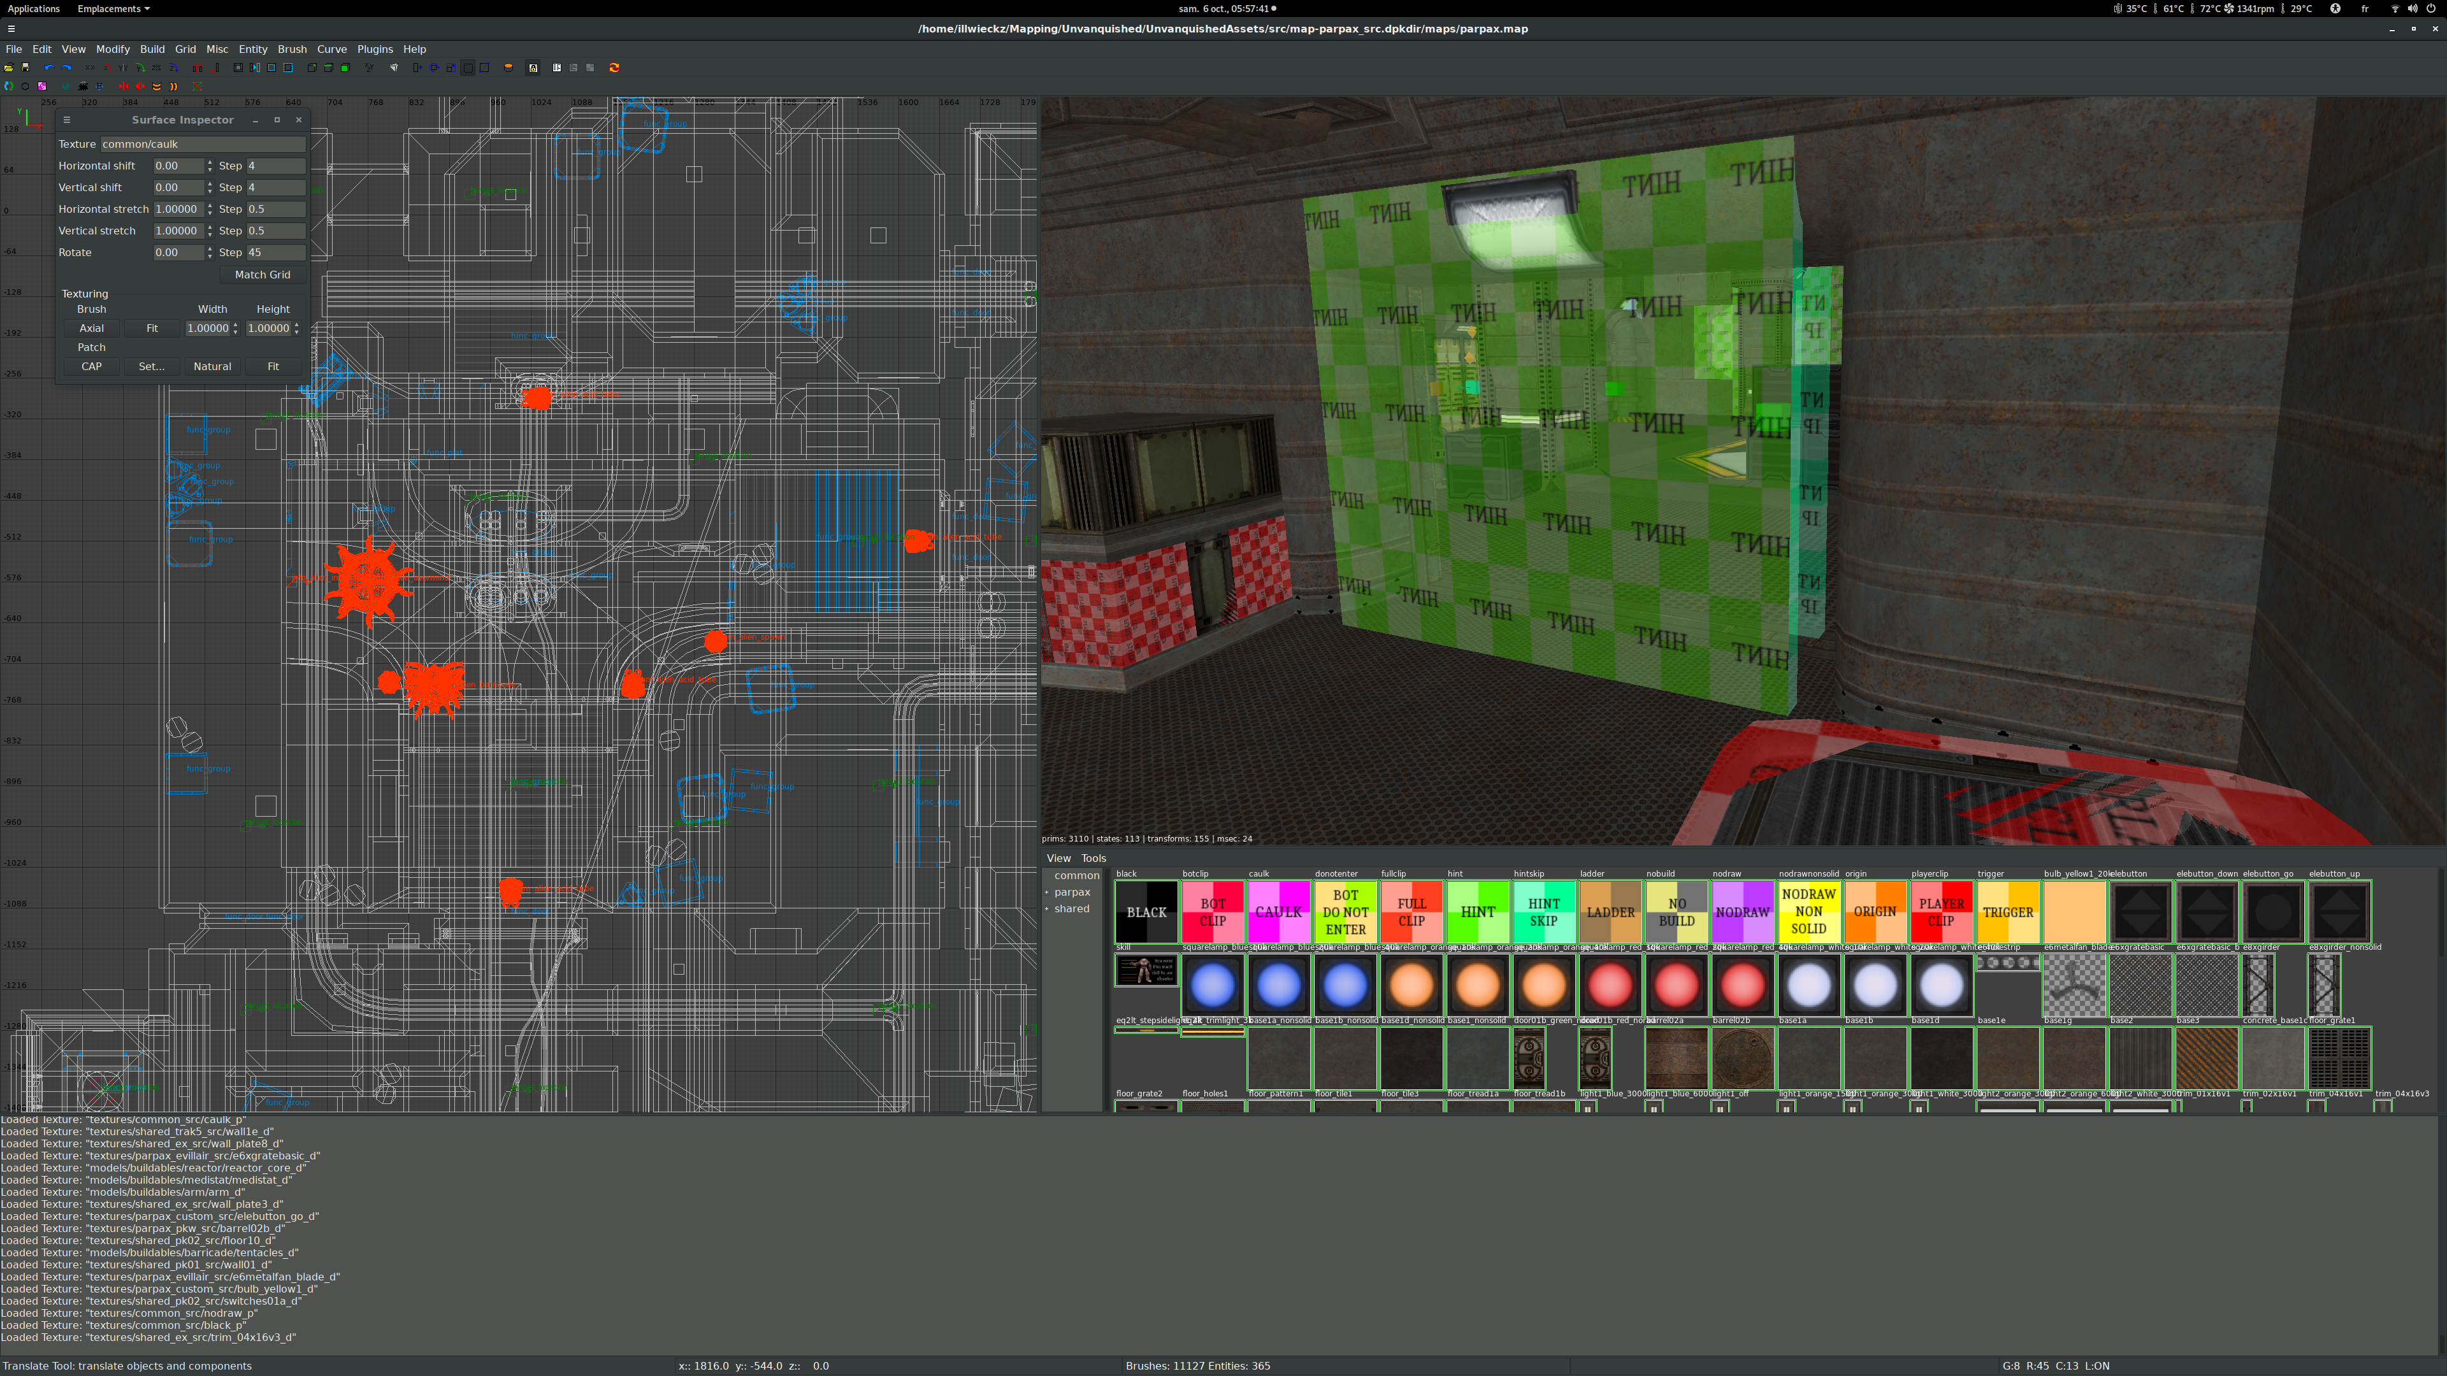This screenshot has height=1376, width=2447.
Task: Click the XYZ change views icon
Action: coord(370,68)
